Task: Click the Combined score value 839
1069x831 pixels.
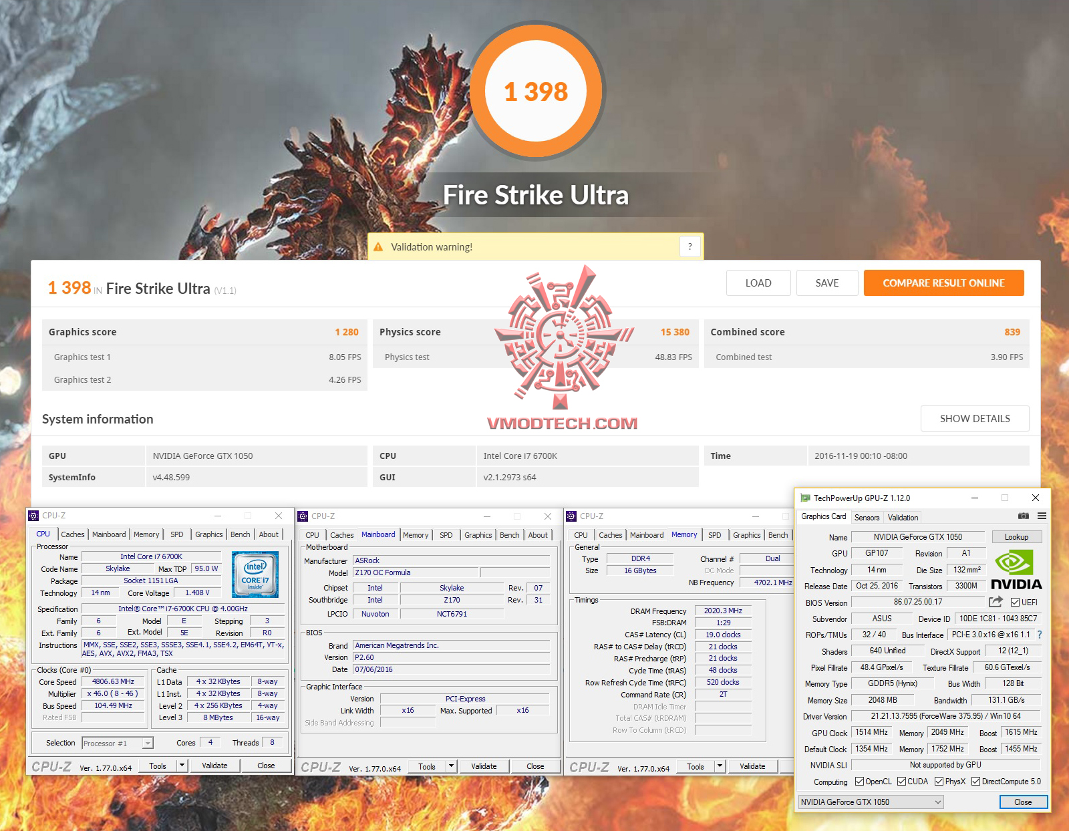Action: pos(1012,332)
